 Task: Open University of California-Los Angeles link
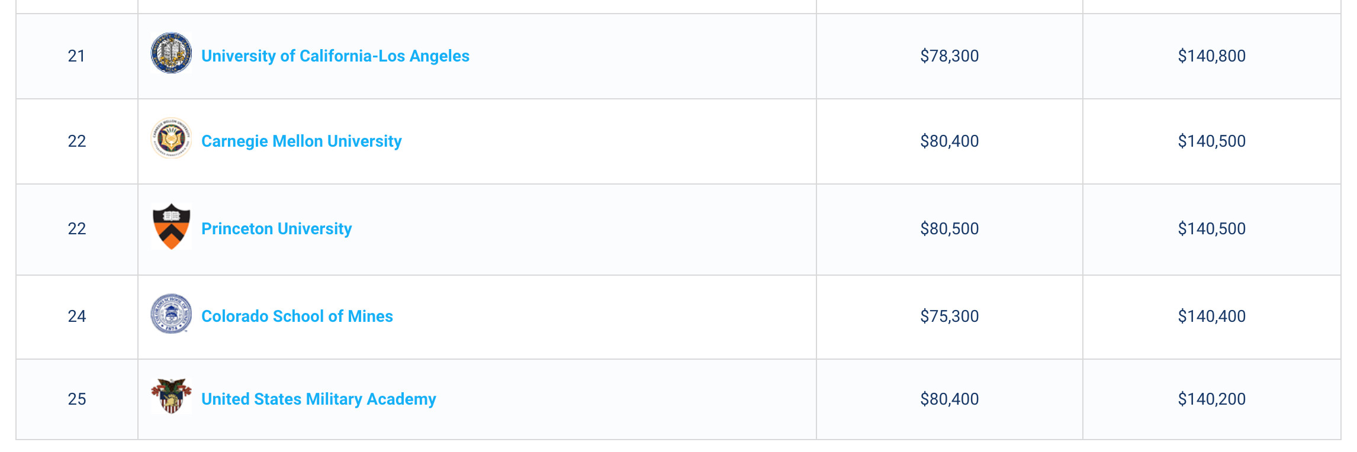(335, 56)
